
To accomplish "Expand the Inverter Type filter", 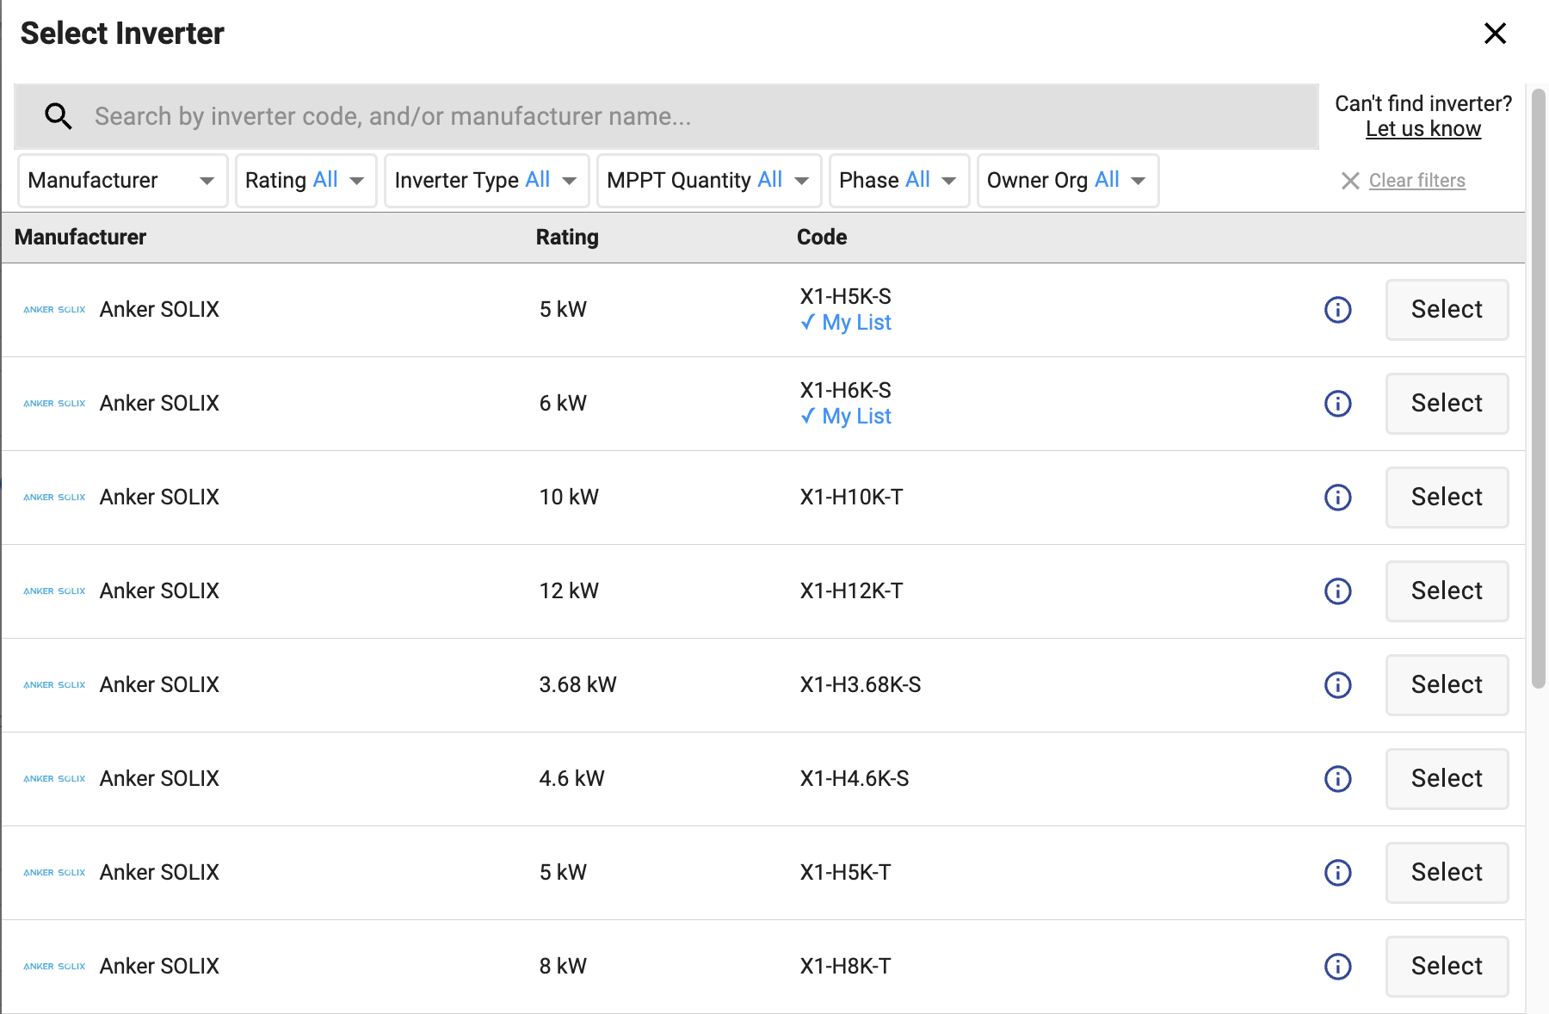I will click(486, 181).
